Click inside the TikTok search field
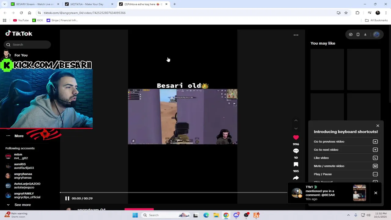 click(x=27, y=45)
